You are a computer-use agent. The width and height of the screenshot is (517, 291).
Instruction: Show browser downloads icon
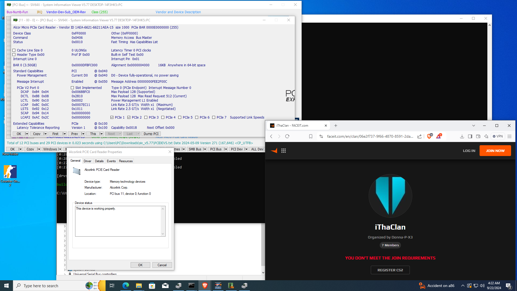(462, 136)
